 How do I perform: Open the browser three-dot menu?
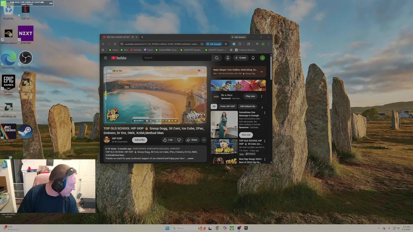tap(268, 44)
